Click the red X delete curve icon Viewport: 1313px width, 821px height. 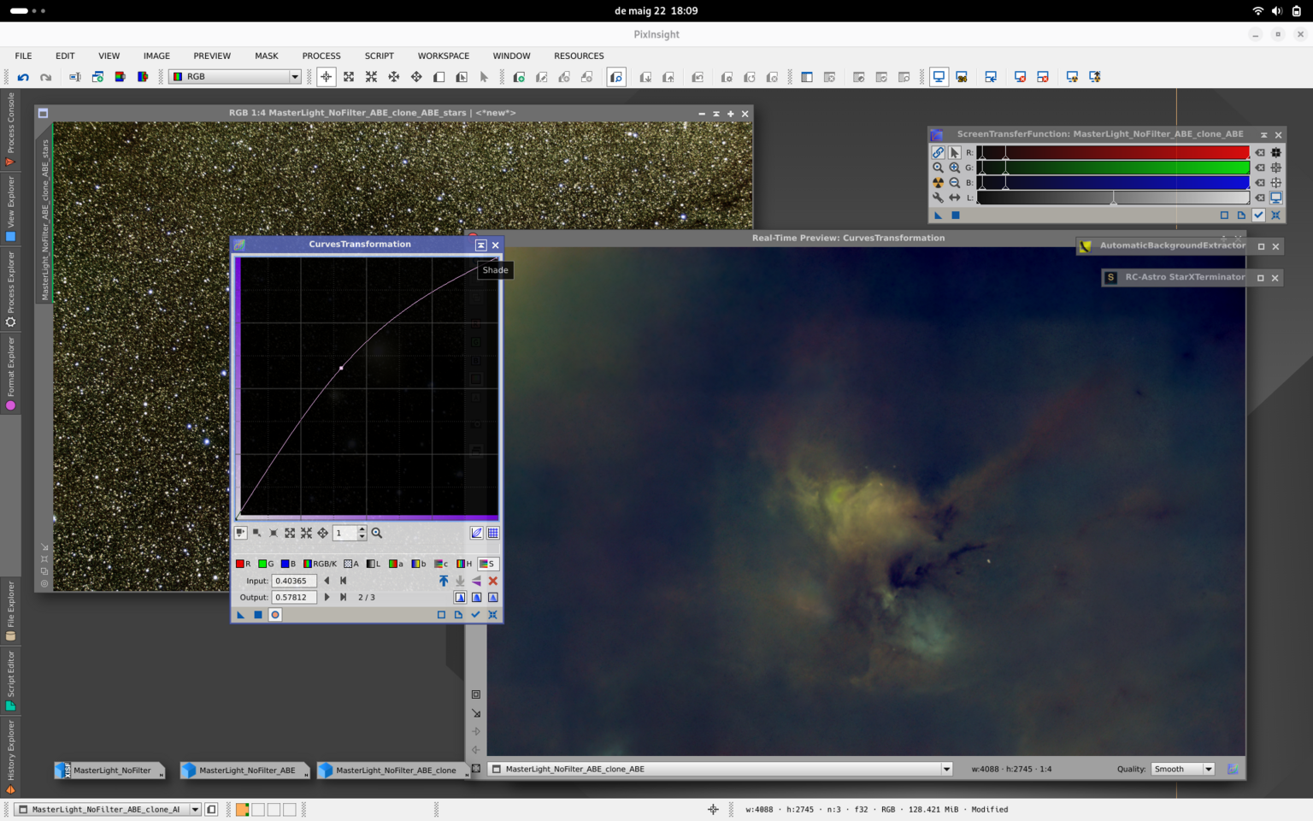pyautogui.click(x=492, y=581)
